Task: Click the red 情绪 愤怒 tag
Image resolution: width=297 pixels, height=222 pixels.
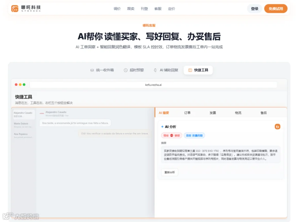Action: click(x=172, y=135)
